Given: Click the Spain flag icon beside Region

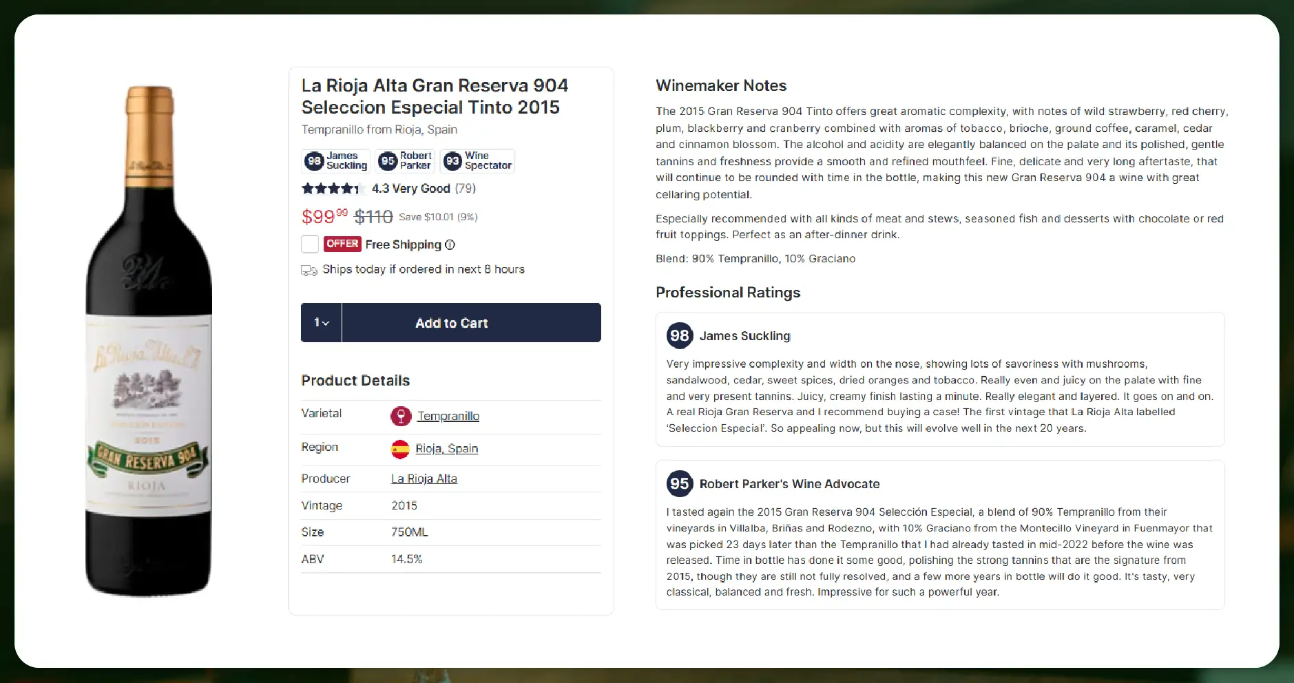Looking at the screenshot, I should 400,448.
